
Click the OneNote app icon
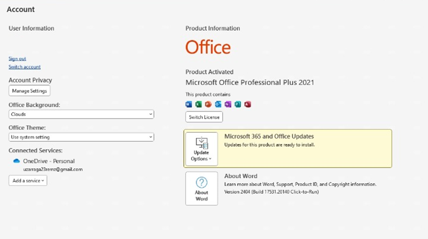click(228, 104)
